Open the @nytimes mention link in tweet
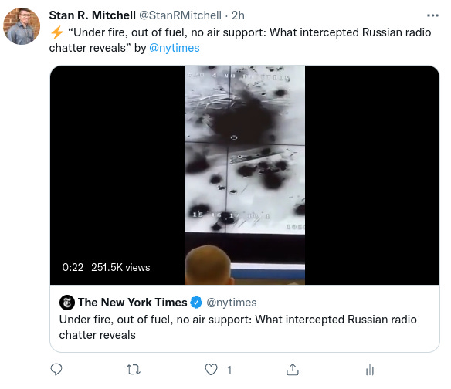Image resolution: width=451 pixels, height=389 pixels. [x=175, y=48]
